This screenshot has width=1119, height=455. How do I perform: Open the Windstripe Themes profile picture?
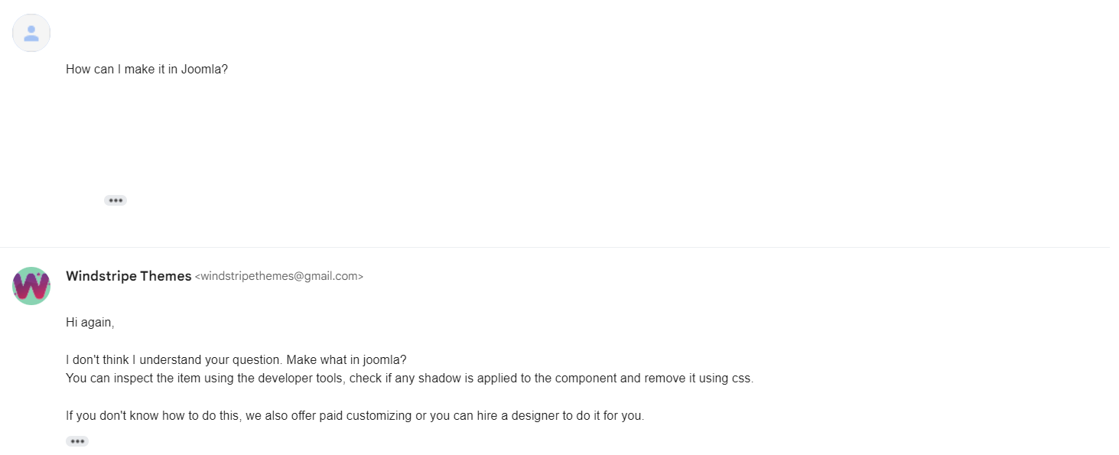[31, 286]
